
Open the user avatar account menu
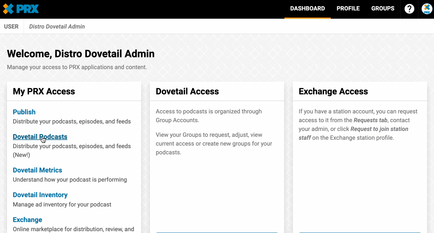click(427, 9)
